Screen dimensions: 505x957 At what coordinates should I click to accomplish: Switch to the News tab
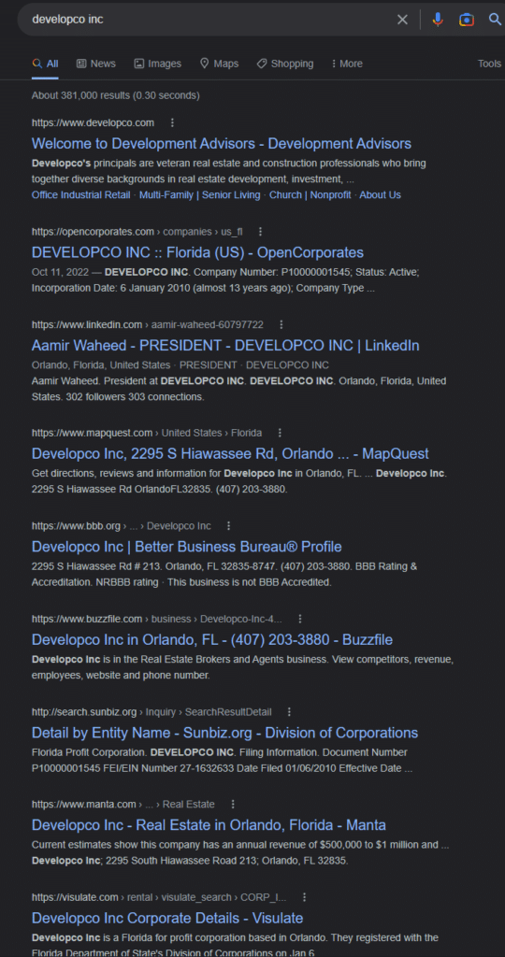[96, 64]
